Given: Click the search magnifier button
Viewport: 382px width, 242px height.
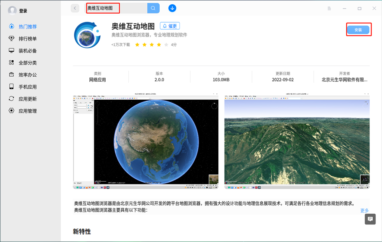Looking at the screenshot, I should click(x=153, y=8).
